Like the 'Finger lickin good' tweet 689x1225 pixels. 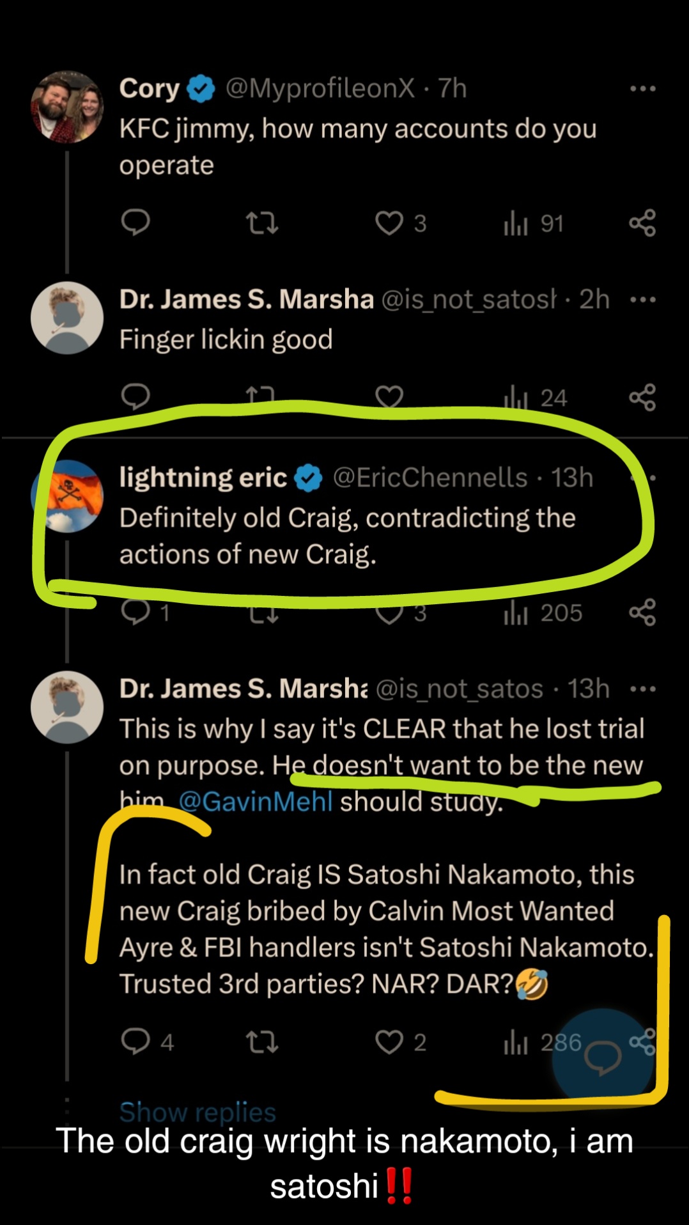tap(389, 397)
